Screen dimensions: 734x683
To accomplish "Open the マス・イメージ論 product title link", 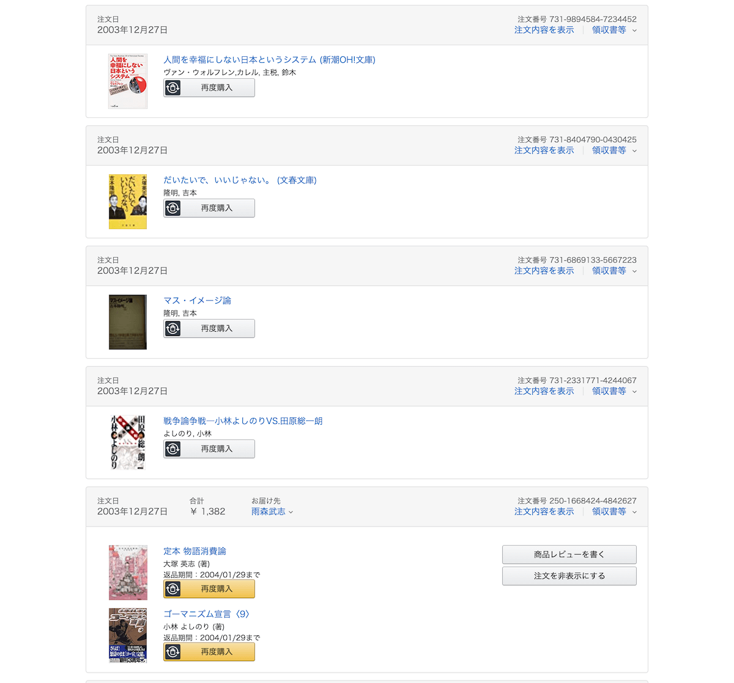I will (x=197, y=301).
